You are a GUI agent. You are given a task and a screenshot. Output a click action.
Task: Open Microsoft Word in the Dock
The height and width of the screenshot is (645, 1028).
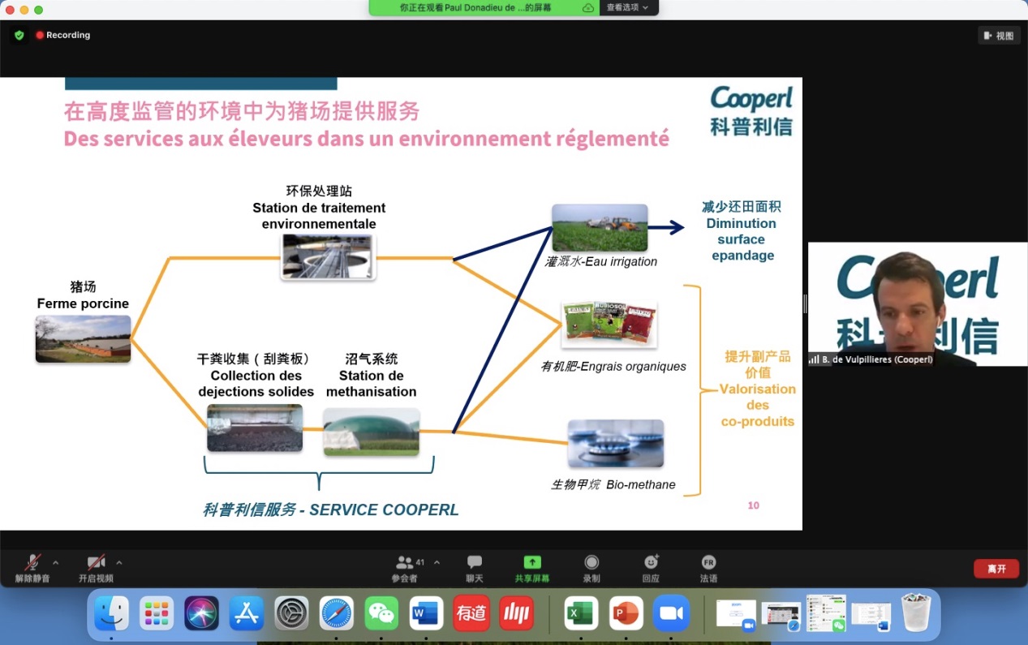pyautogui.click(x=426, y=613)
